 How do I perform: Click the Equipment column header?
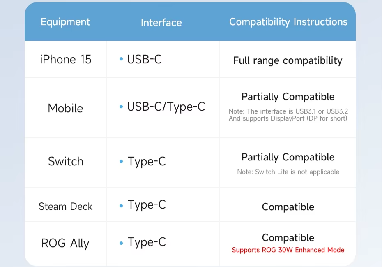coord(65,22)
